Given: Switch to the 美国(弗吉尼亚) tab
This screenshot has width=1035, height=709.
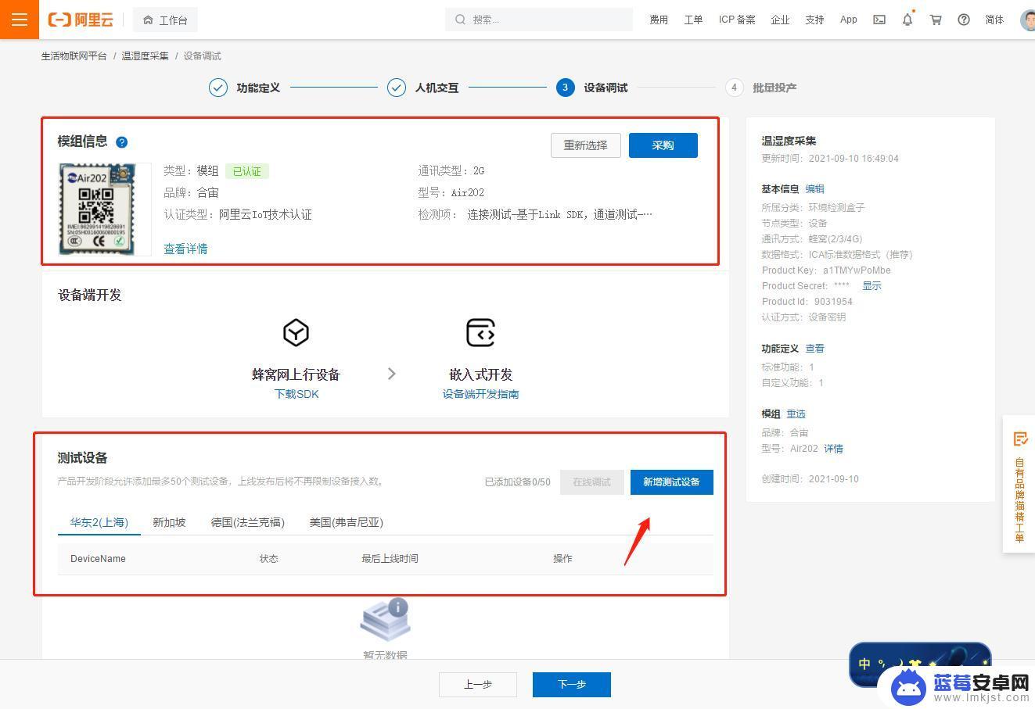Looking at the screenshot, I should (x=346, y=522).
